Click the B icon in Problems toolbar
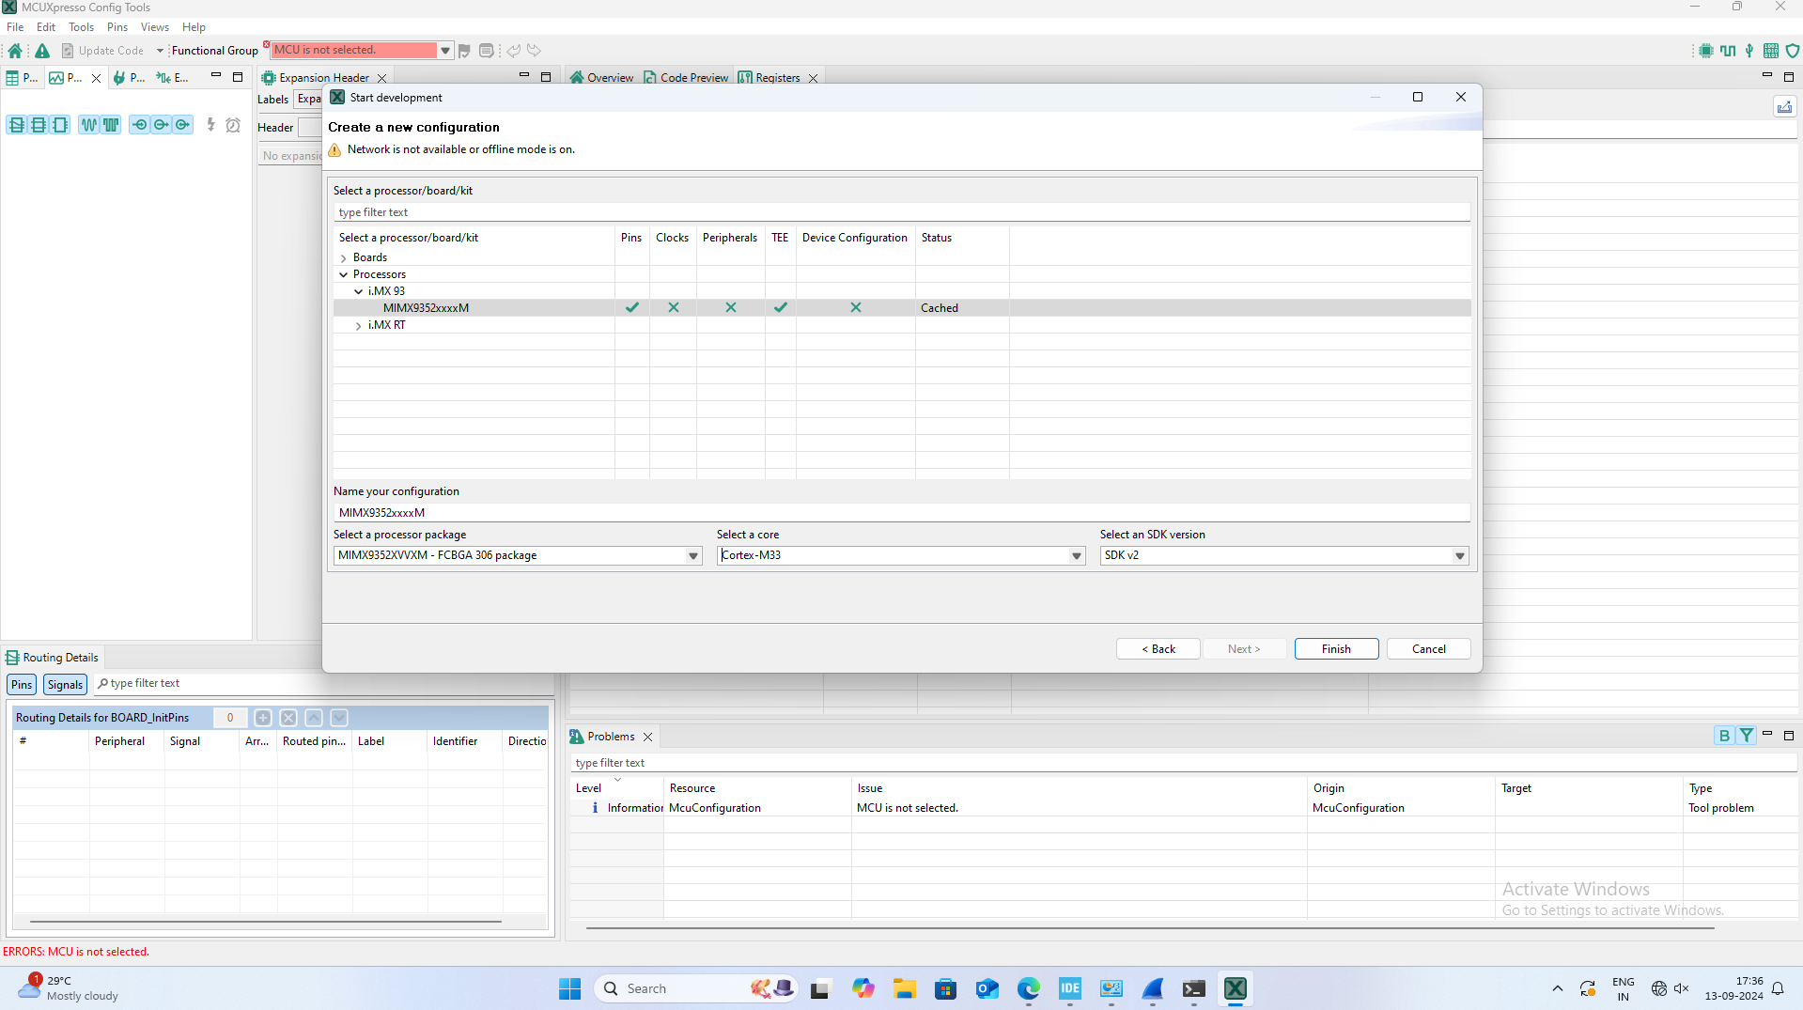 click(x=1724, y=737)
